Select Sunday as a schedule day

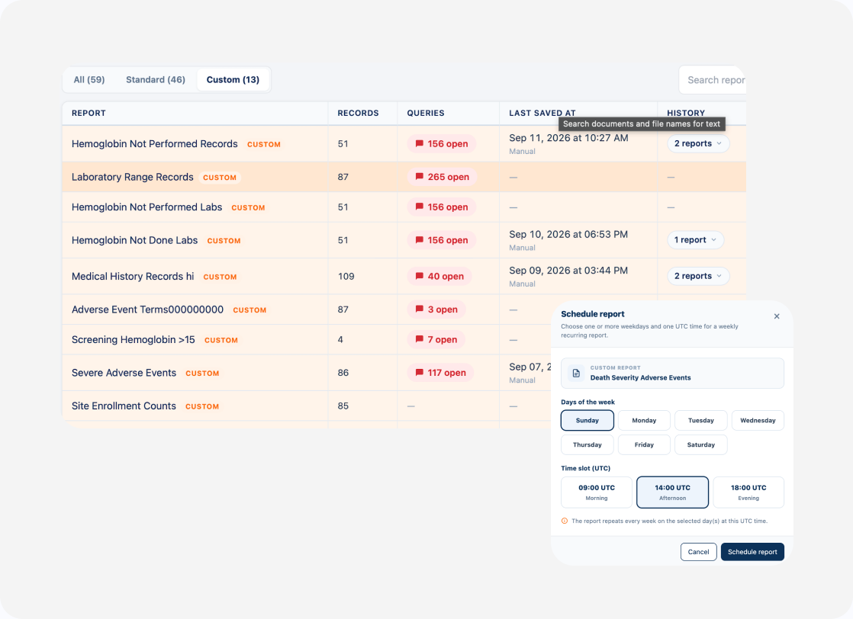(x=587, y=420)
